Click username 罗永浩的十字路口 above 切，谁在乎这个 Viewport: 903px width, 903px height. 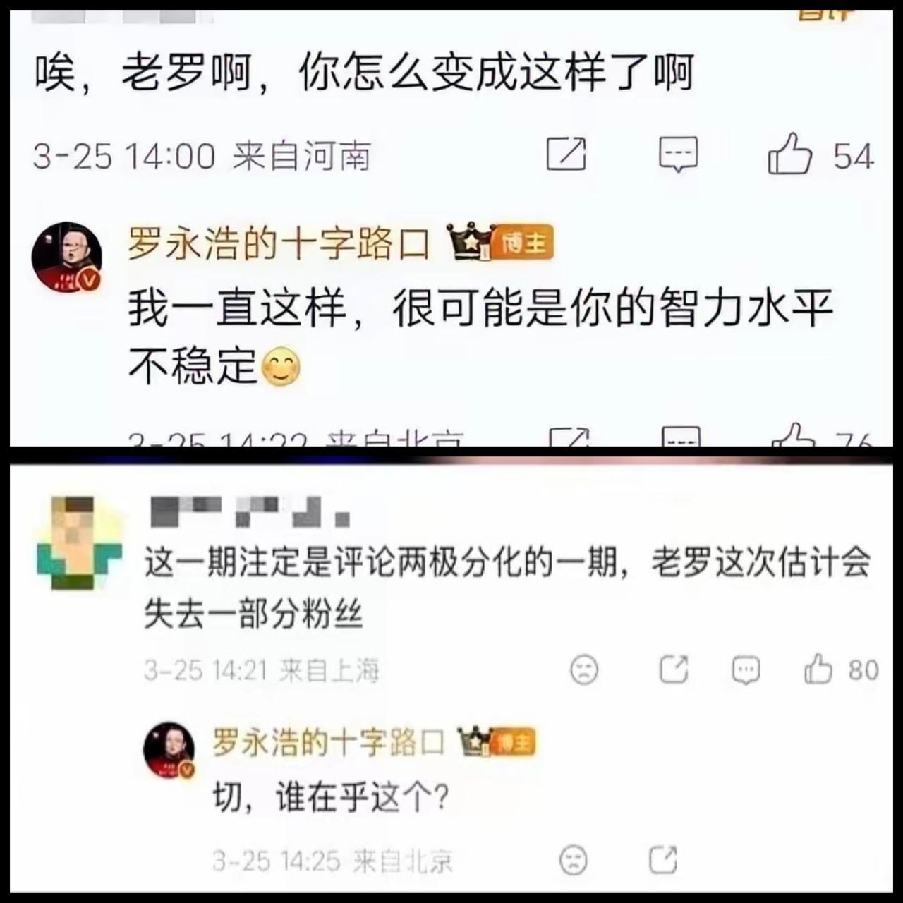[x=329, y=743]
